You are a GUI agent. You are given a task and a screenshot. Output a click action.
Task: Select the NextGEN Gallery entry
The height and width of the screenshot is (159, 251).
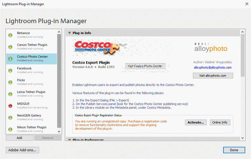pos(31,117)
